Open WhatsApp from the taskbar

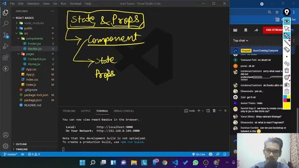pyautogui.click(x=195, y=162)
